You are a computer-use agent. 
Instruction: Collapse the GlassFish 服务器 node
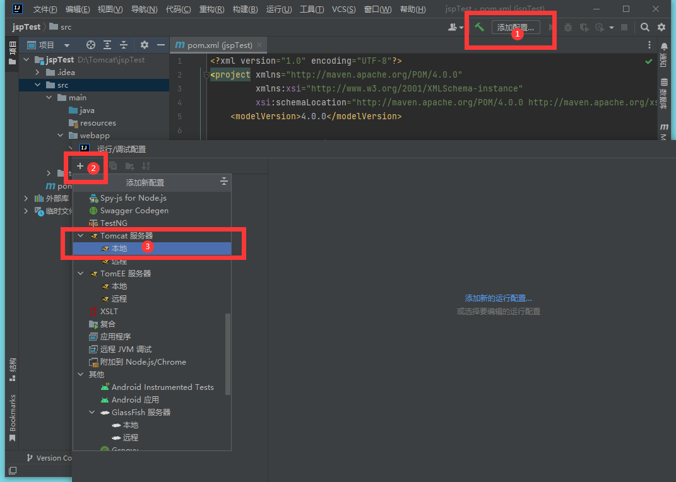[x=92, y=413]
